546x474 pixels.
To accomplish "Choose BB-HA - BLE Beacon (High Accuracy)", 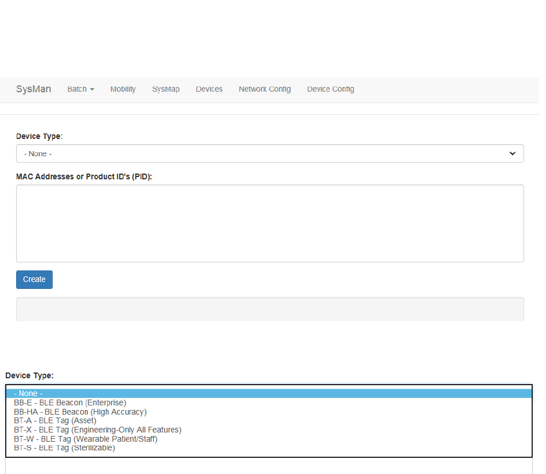I will pos(269,412).
